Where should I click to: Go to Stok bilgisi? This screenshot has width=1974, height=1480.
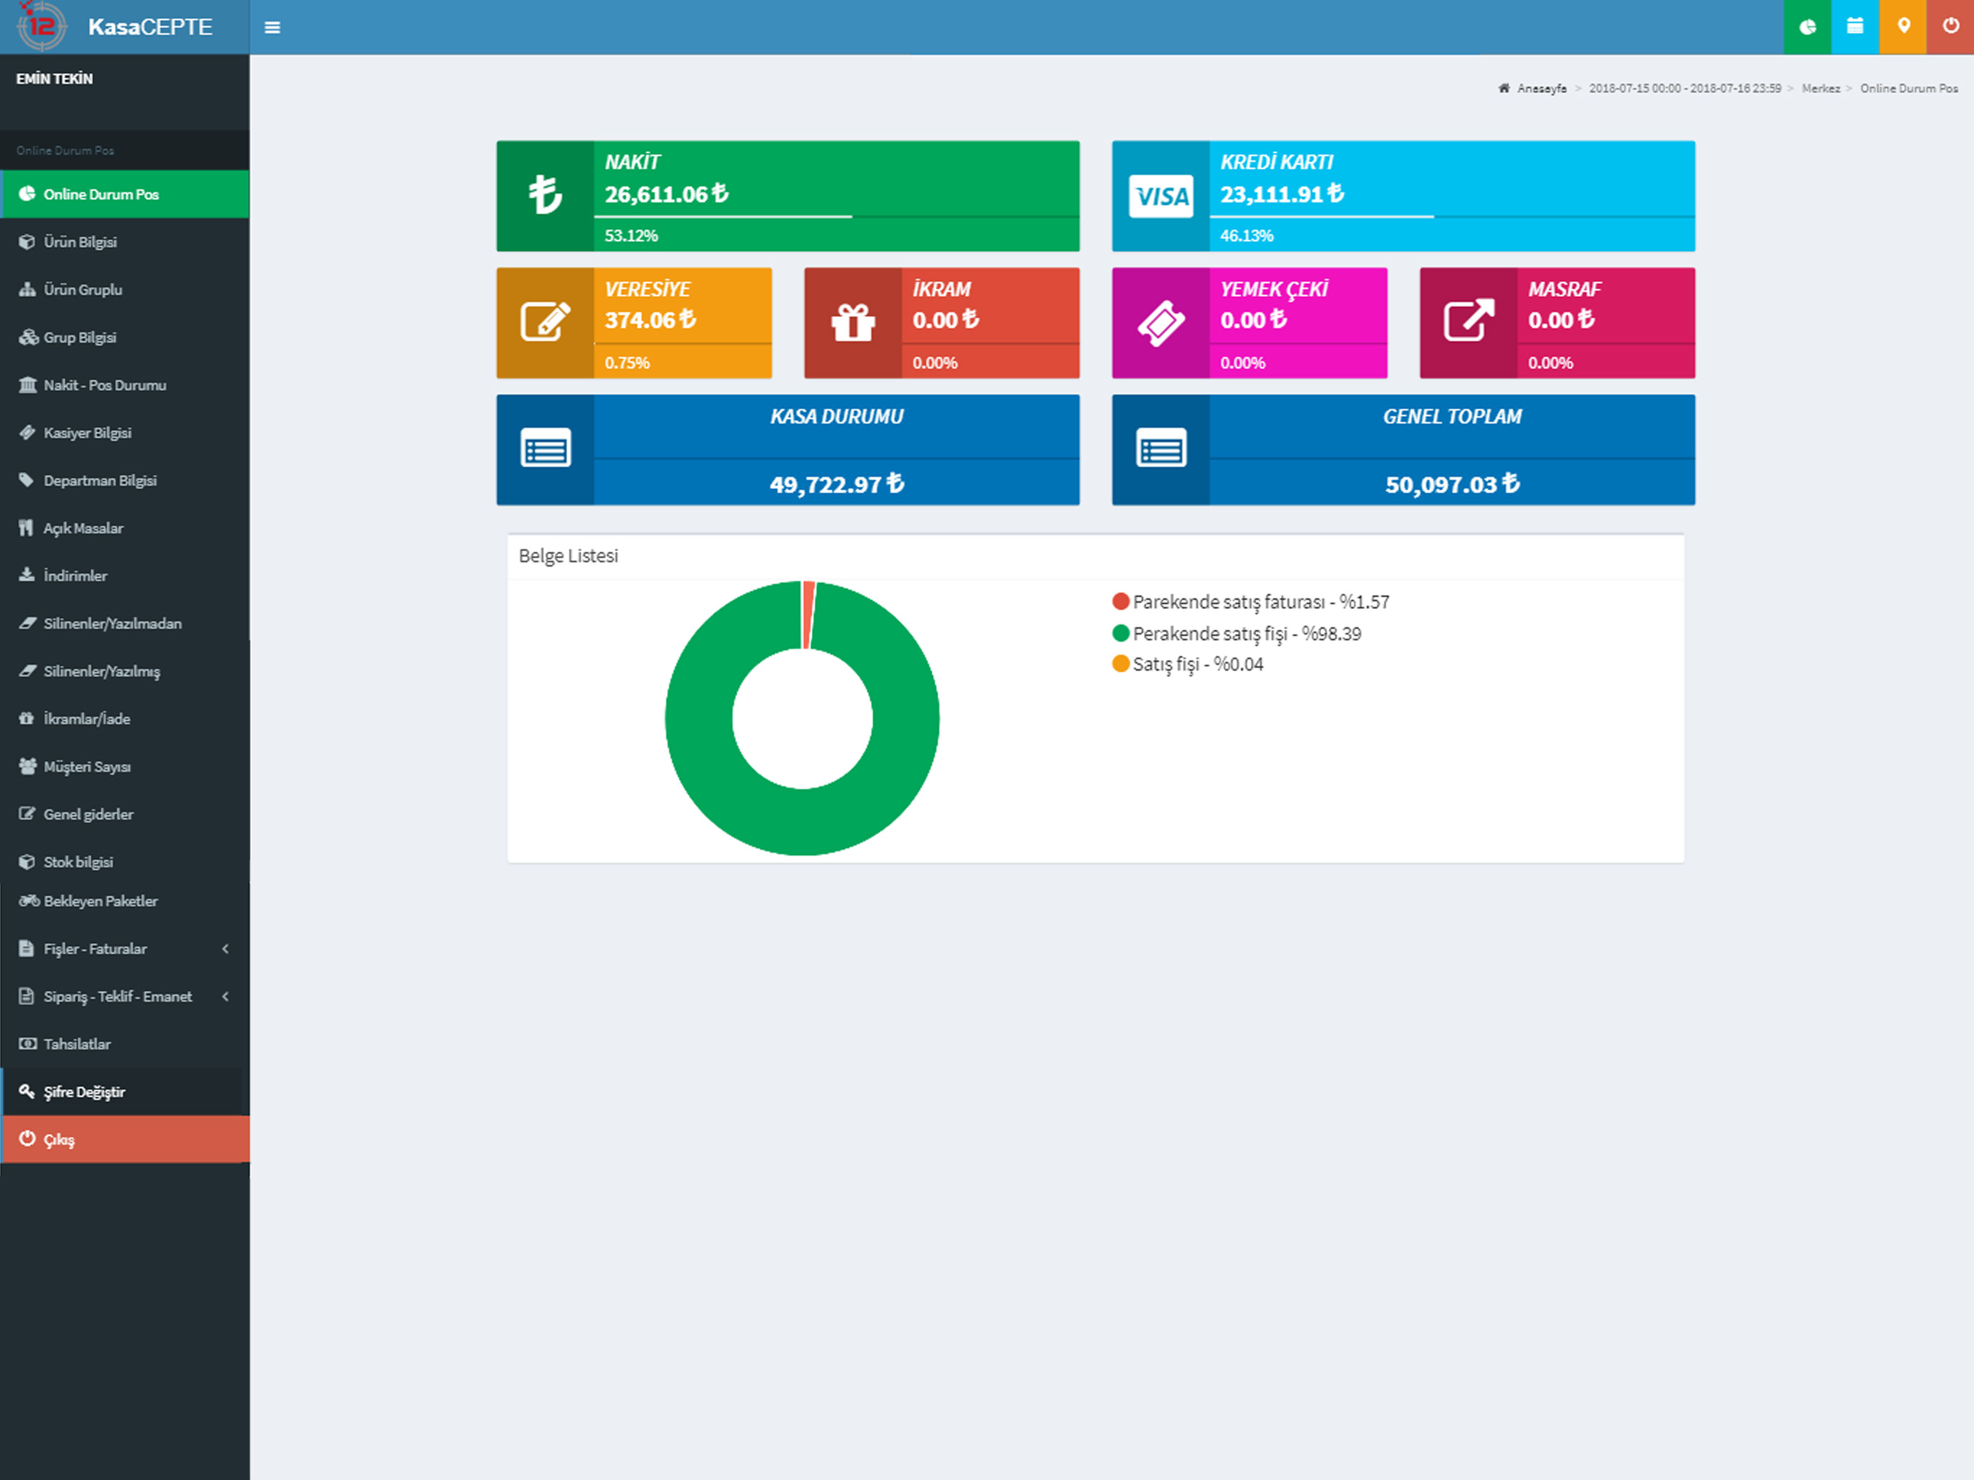coord(125,862)
